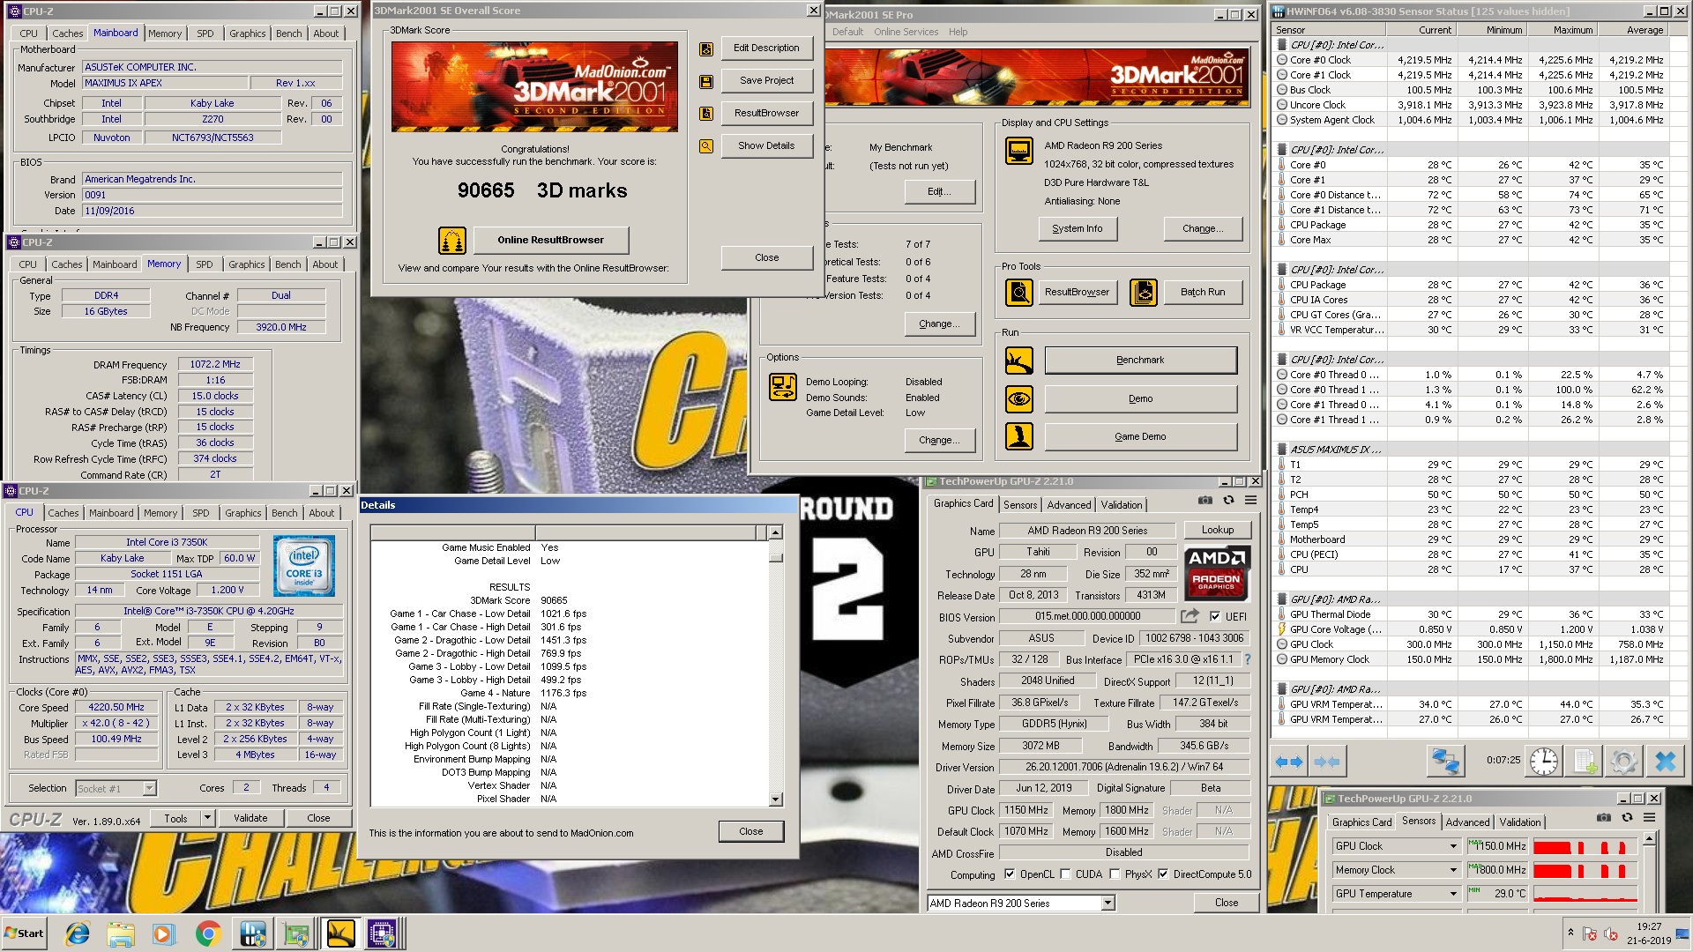Screen dimensions: 1693x952
Task: Show hidden system tray icons
Action: 1570,933
